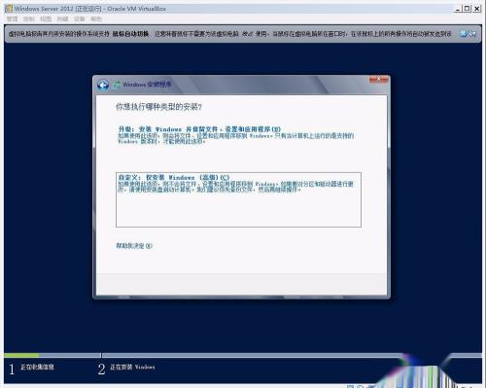Open the 设备 menu in VirtualBox

point(80,19)
